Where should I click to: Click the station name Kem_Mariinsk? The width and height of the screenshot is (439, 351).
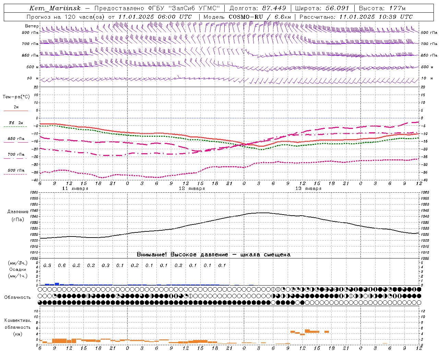click(x=55, y=8)
